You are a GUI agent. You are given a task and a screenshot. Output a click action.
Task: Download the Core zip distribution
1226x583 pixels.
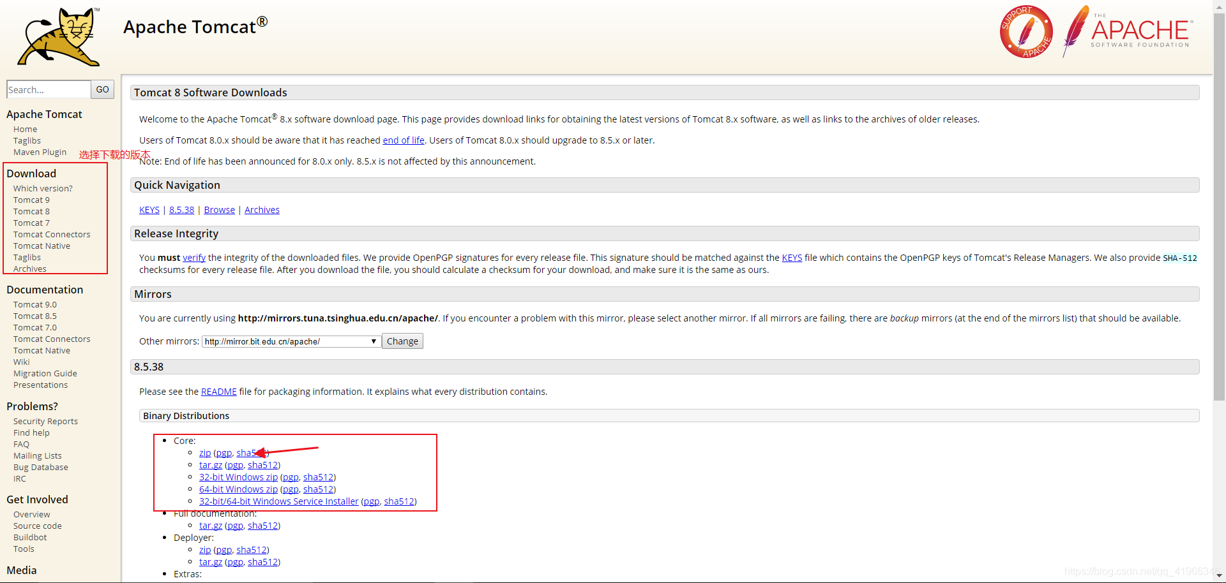tap(205, 453)
